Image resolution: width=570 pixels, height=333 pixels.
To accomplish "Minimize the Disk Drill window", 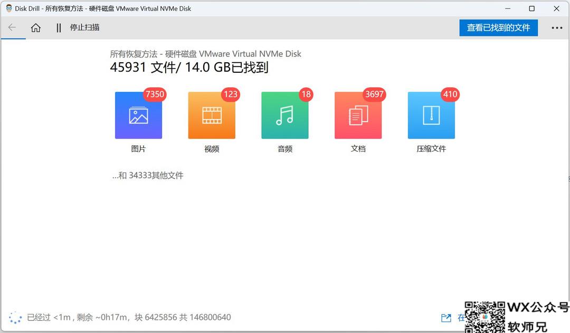I will click(508, 8).
